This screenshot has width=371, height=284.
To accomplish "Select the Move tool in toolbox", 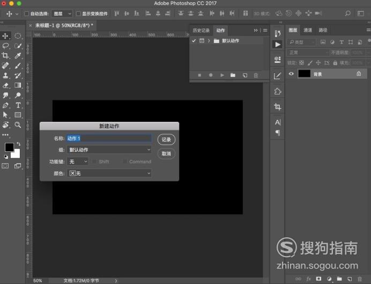I will point(5,36).
